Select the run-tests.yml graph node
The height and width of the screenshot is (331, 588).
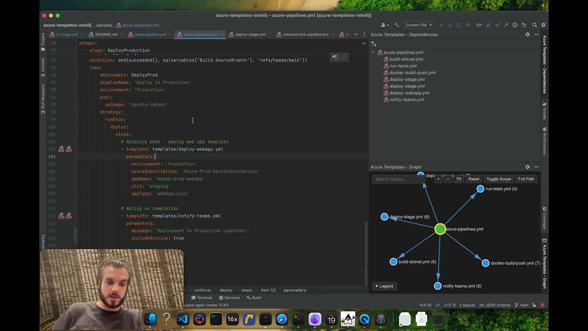pyautogui.click(x=481, y=189)
